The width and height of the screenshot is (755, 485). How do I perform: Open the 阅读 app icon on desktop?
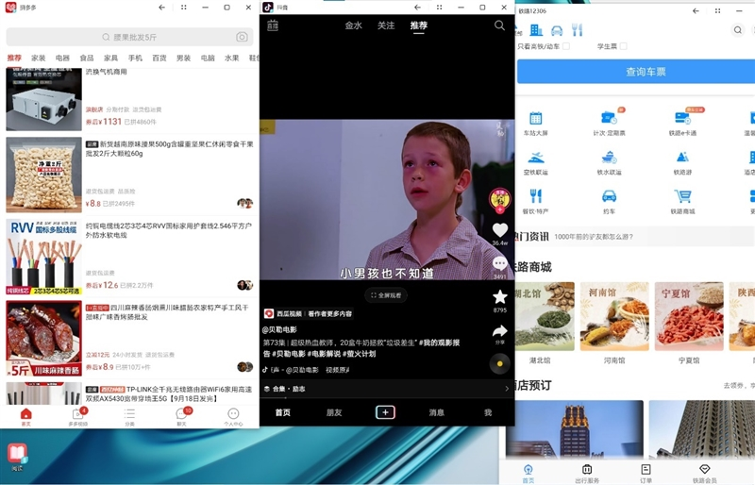(17, 457)
